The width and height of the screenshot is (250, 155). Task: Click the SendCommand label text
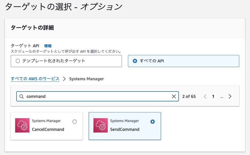[125, 129]
